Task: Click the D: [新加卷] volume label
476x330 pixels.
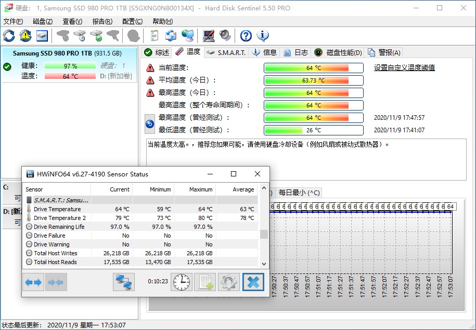Action: click(x=116, y=76)
